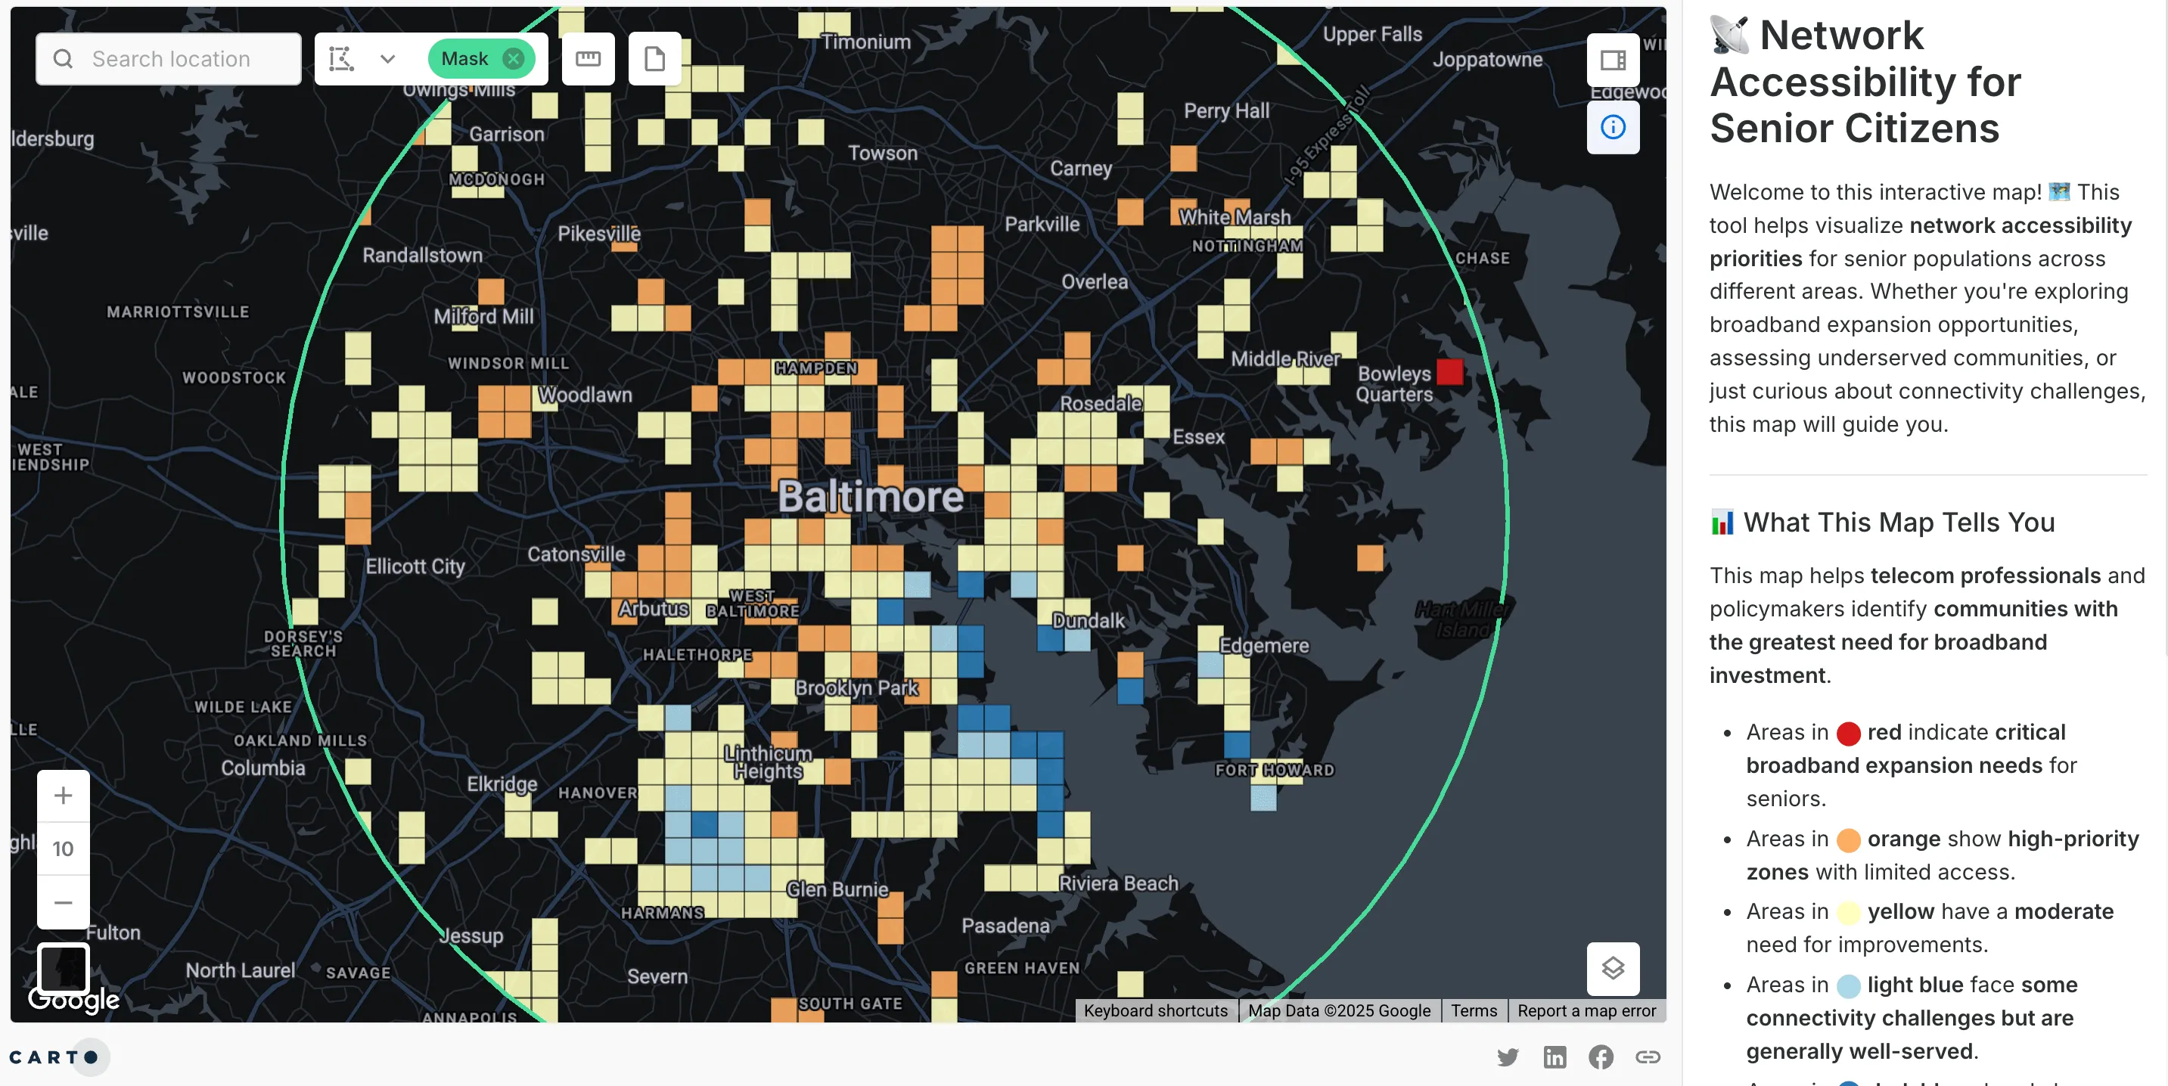
Task: Toggle the side panel layout icon
Action: tap(1612, 61)
